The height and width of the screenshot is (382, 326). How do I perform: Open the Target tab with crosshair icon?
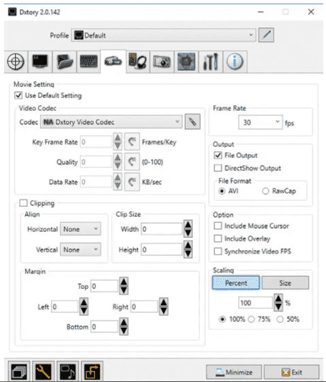(16, 62)
